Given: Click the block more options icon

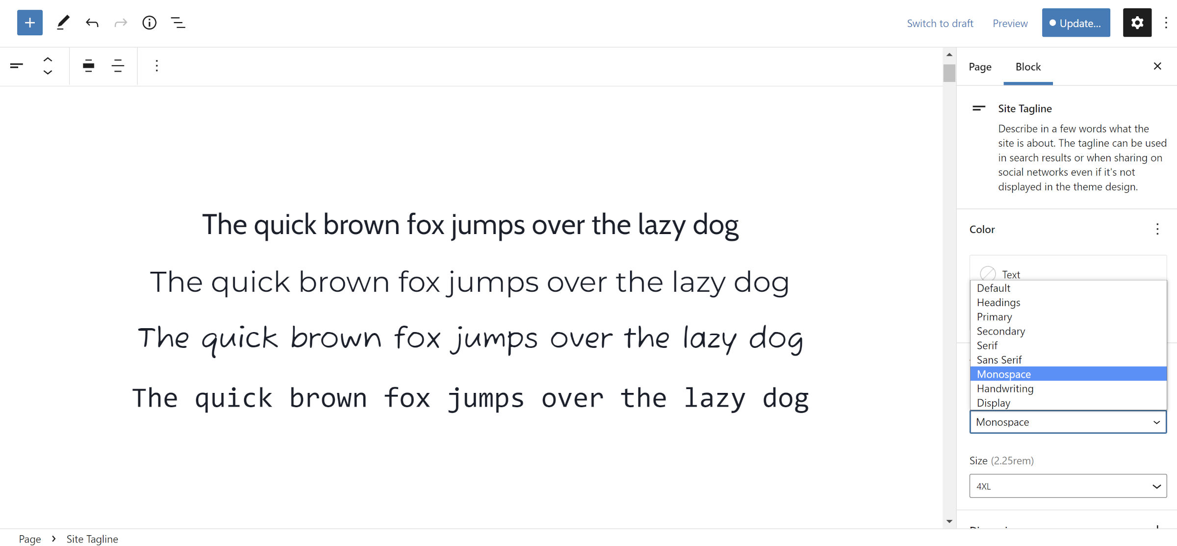Looking at the screenshot, I should [x=155, y=66].
